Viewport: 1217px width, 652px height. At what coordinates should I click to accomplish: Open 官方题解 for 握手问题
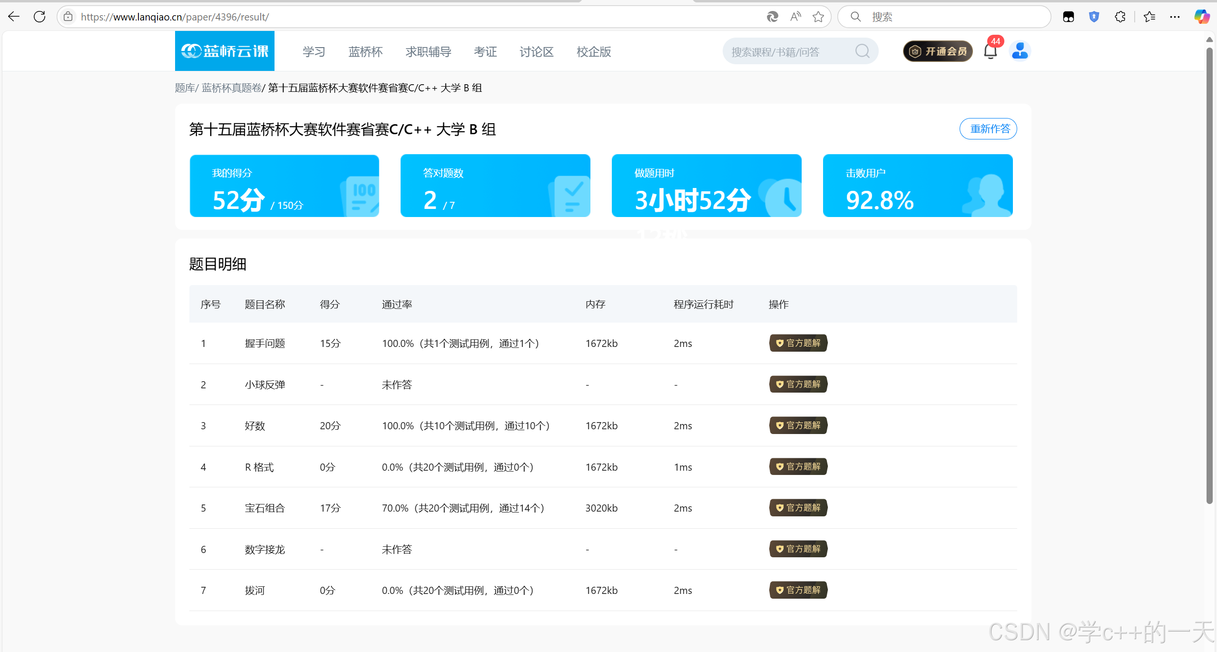click(x=798, y=343)
